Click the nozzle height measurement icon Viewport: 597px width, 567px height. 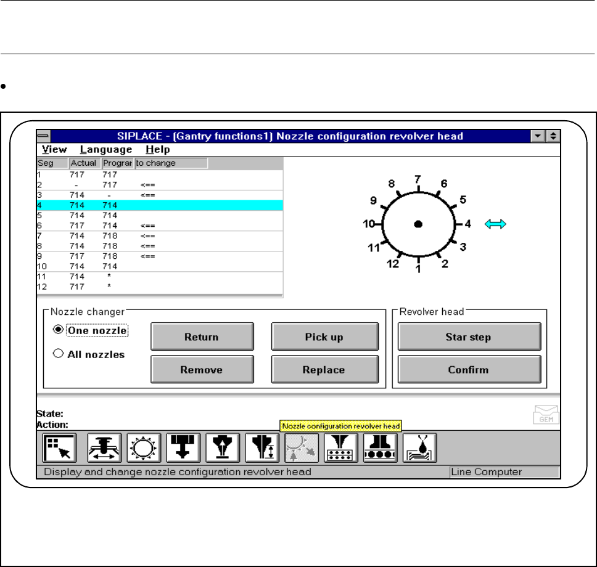(262, 448)
